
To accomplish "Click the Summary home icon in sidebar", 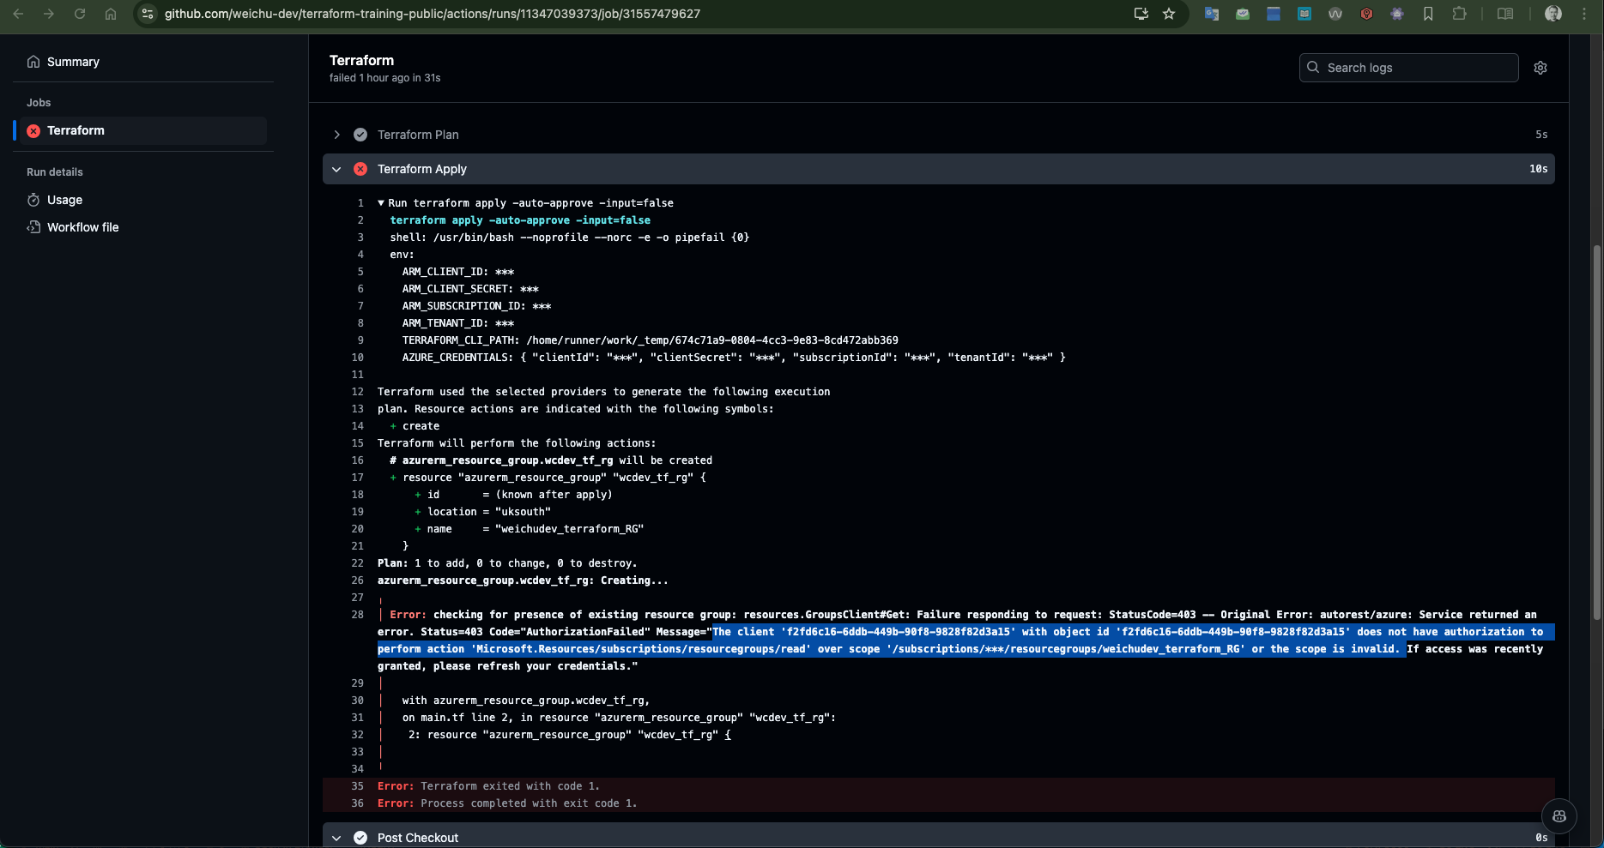I will (x=33, y=62).
